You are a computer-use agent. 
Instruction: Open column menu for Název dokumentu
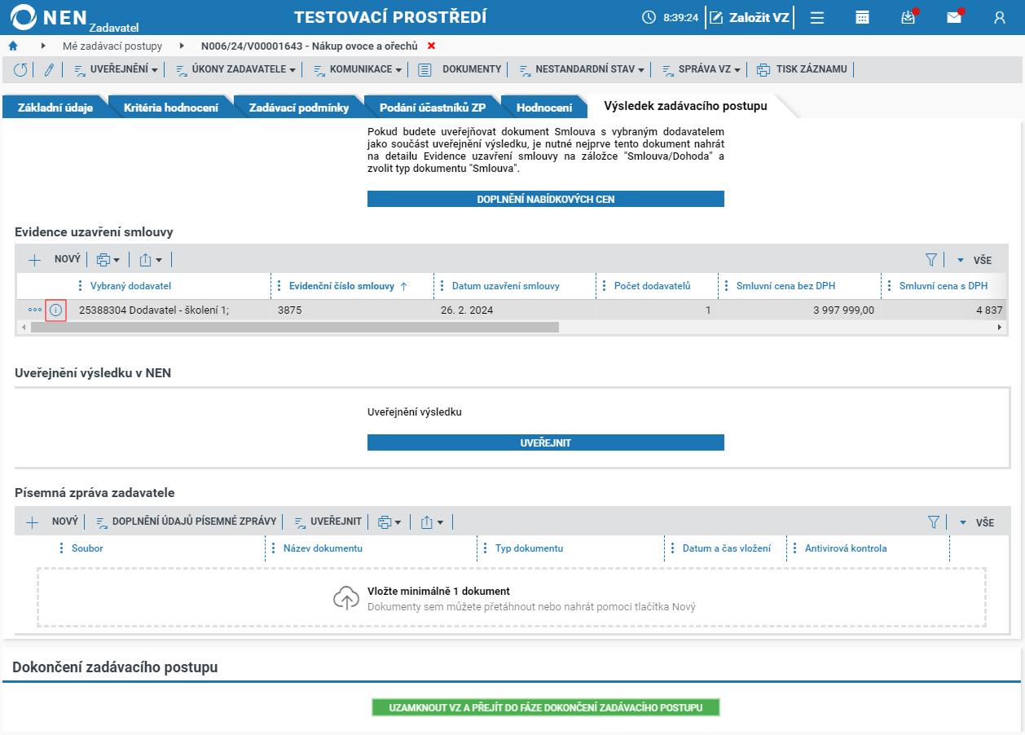coord(274,548)
